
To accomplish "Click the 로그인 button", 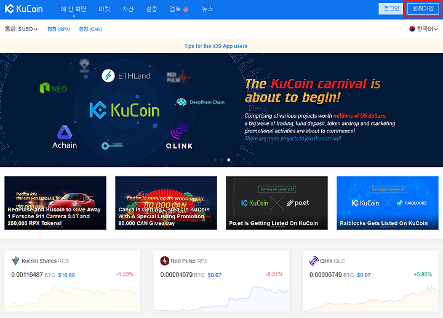I will [x=391, y=9].
